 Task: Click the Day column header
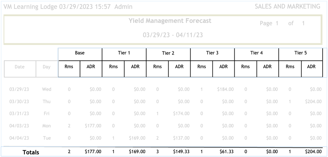click(47, 67)
